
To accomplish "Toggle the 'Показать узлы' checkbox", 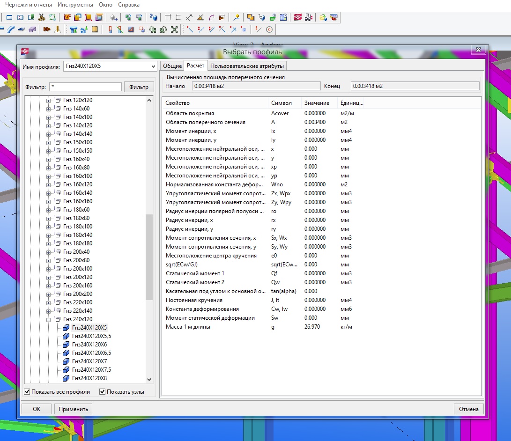I will click(102, 392).
